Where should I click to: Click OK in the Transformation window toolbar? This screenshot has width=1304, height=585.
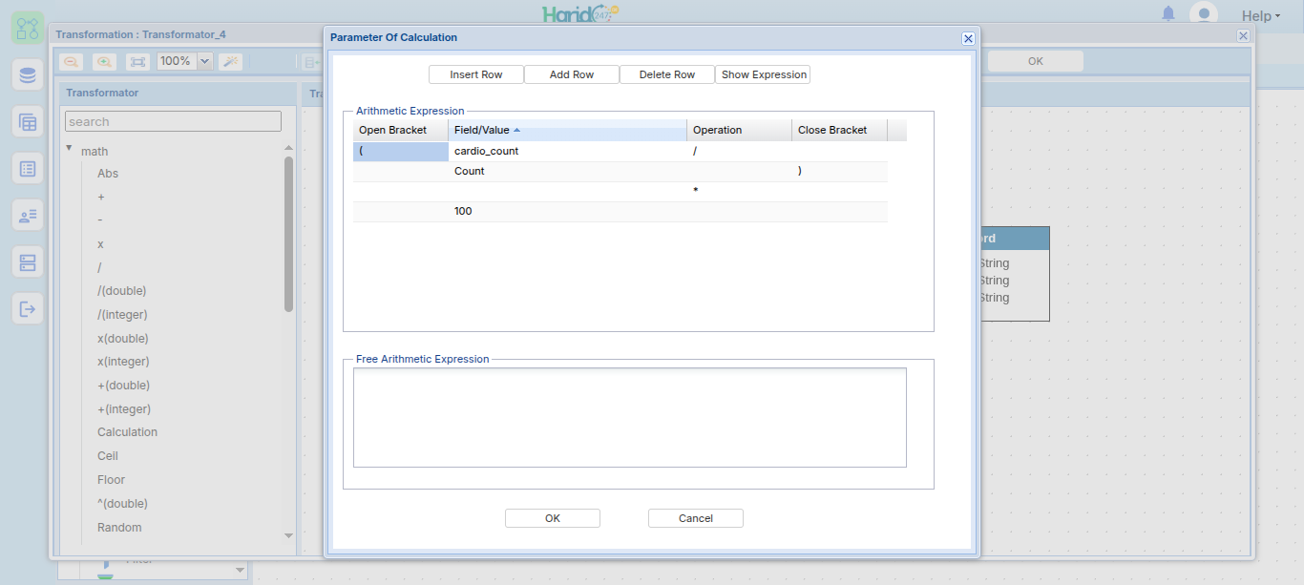1036,61
